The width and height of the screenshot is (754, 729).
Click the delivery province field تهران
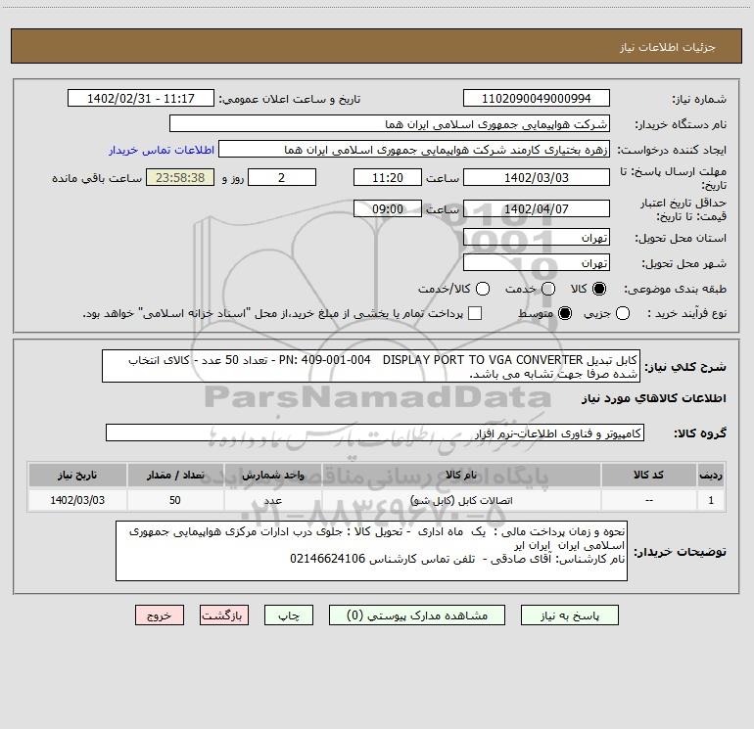[537, 238]
